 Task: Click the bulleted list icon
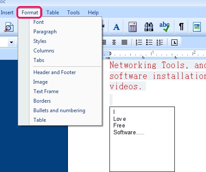coord(149,42)
